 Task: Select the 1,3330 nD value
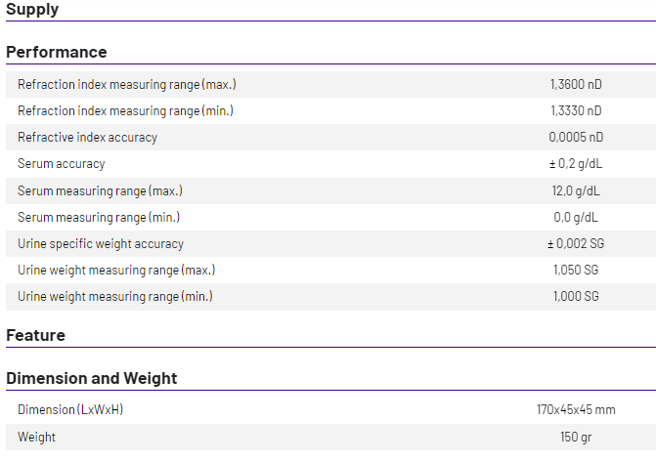576,111
